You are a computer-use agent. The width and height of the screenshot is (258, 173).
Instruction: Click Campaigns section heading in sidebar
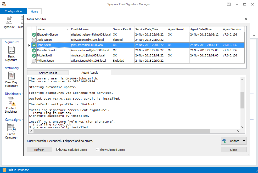13,120
